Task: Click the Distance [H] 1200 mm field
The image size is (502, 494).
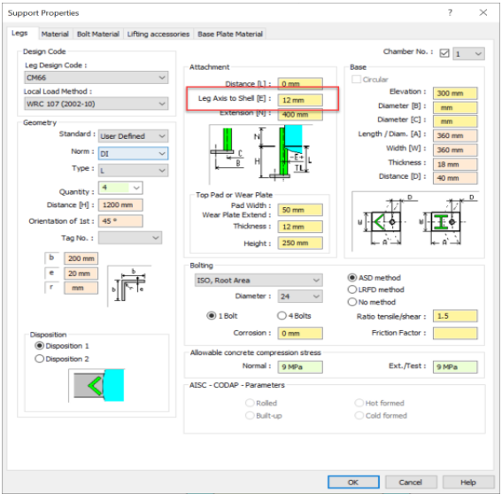Action: click(120, 205)
